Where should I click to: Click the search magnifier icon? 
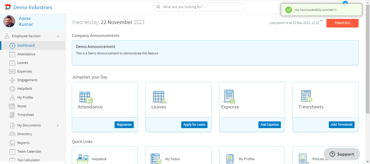coord(158,7)
